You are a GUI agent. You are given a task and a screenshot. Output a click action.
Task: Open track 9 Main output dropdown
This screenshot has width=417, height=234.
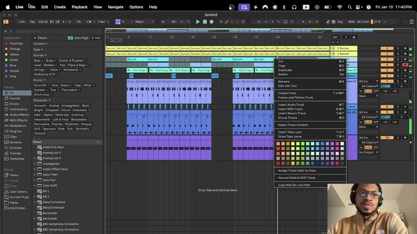pyautogui.click(x=368, y=127)
